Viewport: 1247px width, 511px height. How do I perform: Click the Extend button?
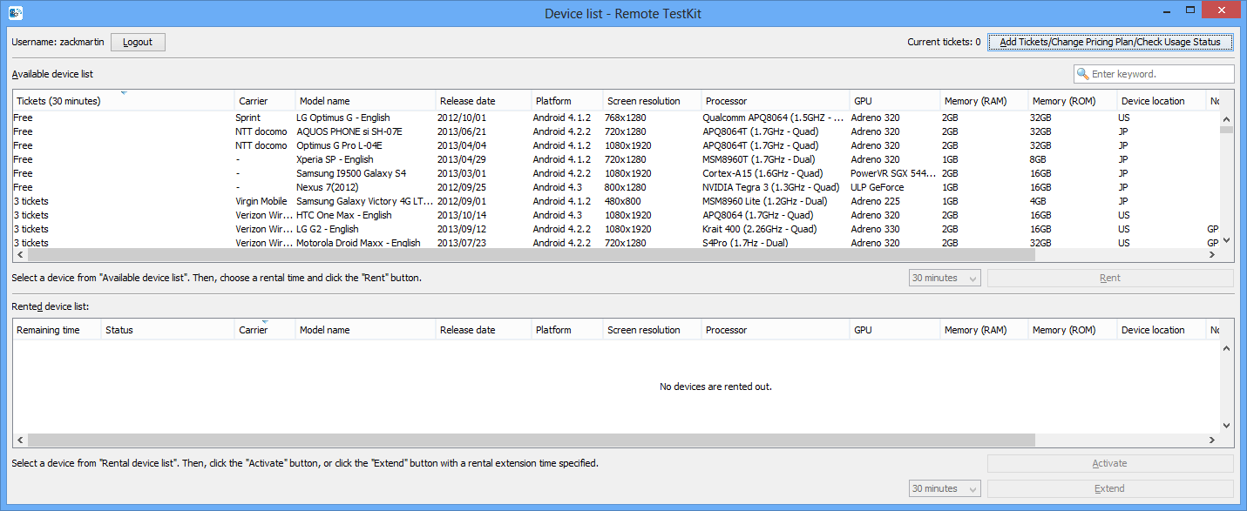[x=1110, y=488]
